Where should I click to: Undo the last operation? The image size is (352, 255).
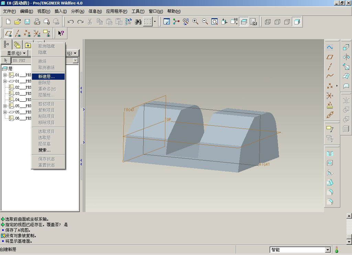71,22
